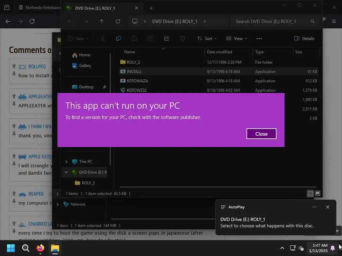Click the Rename icon in Explorer toolbar

pos(151,39)
